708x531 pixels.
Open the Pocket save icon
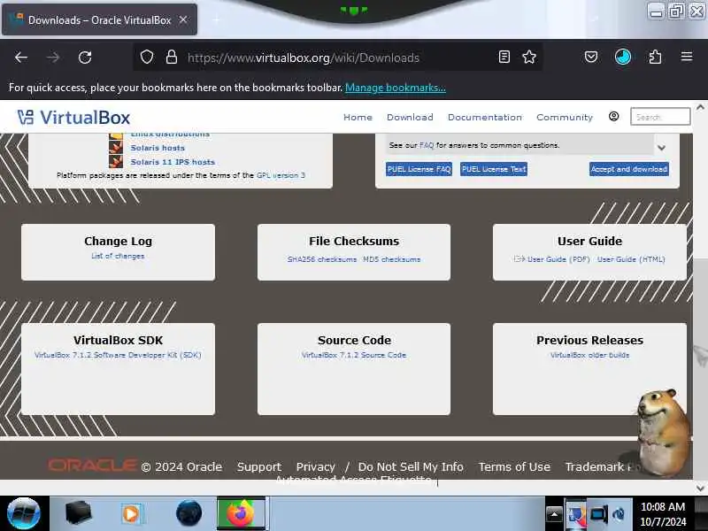(591, 57)
